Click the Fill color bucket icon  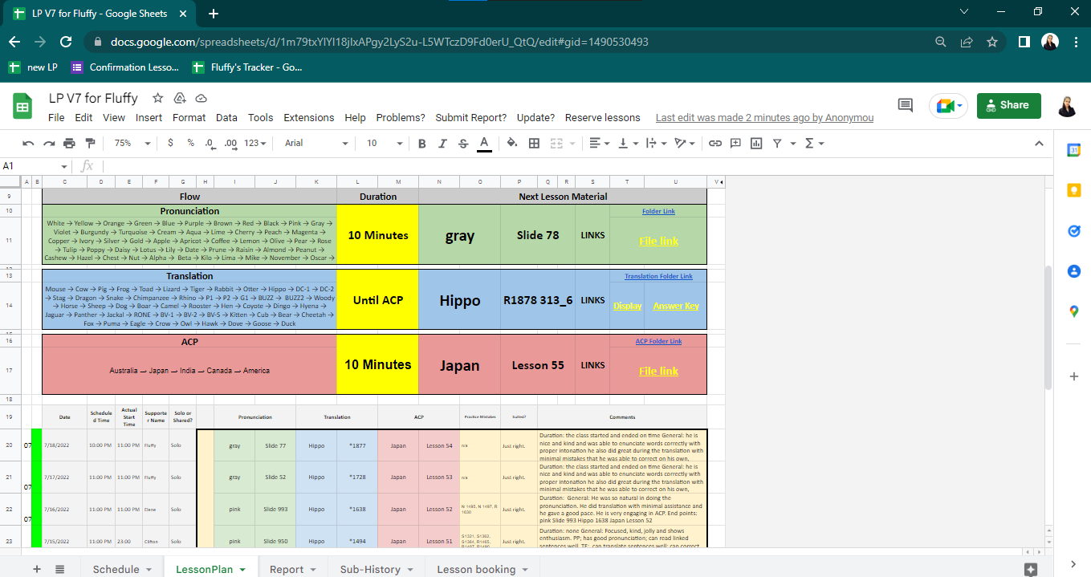[x=511, y=143]
